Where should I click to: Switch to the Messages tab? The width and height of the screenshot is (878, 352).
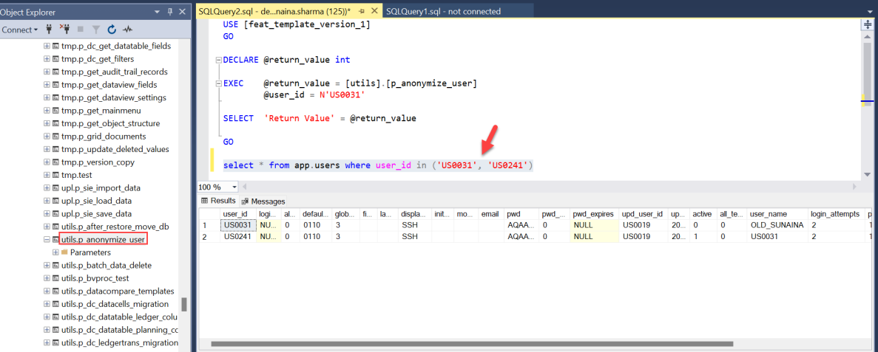click(263, 201)
